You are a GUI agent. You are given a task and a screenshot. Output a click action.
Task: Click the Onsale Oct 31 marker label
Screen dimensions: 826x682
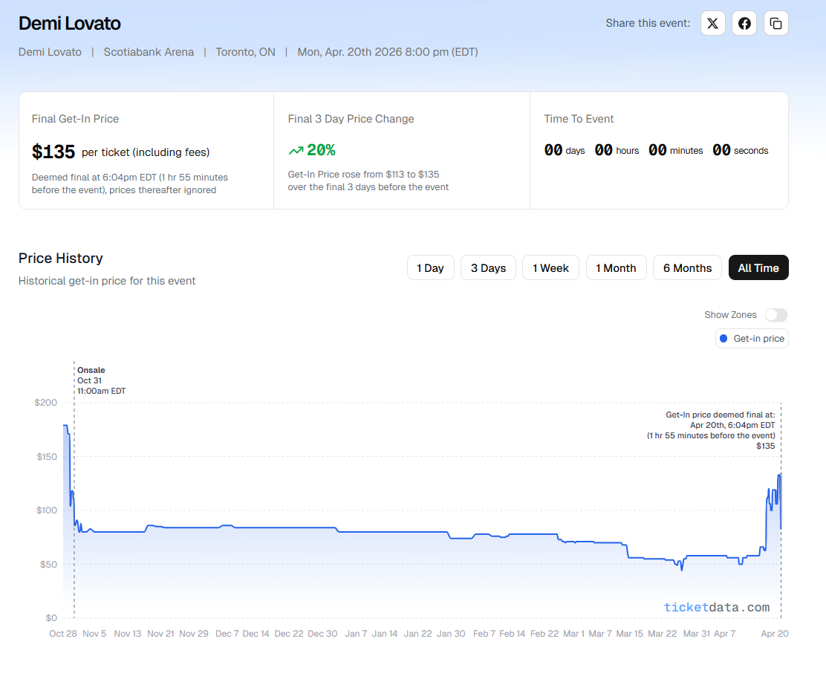pyautogui.click(x=102, y=380)
